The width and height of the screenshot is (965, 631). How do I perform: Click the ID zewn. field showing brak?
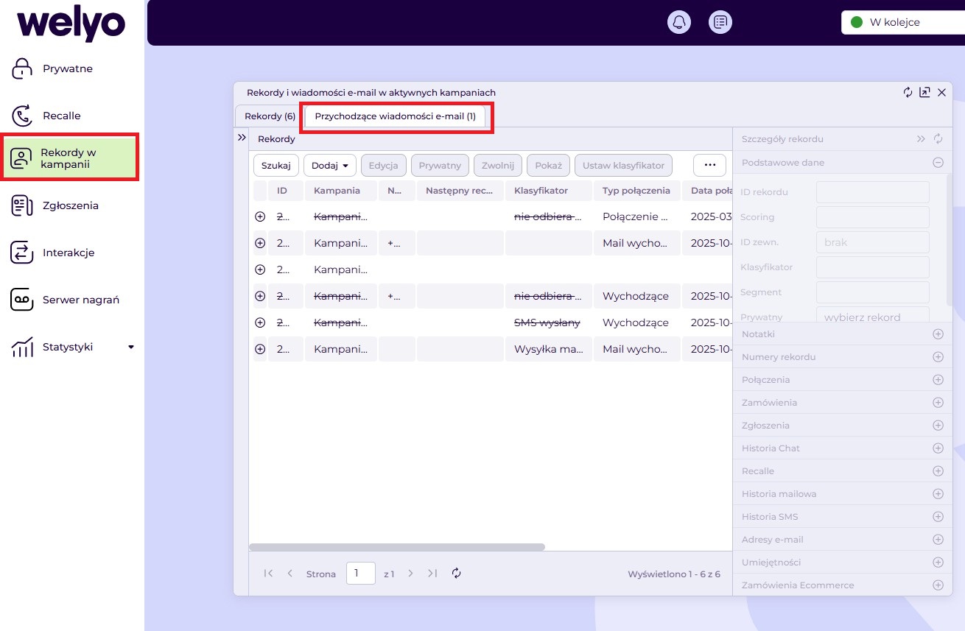pyautogui.click(x=873, y=242)
